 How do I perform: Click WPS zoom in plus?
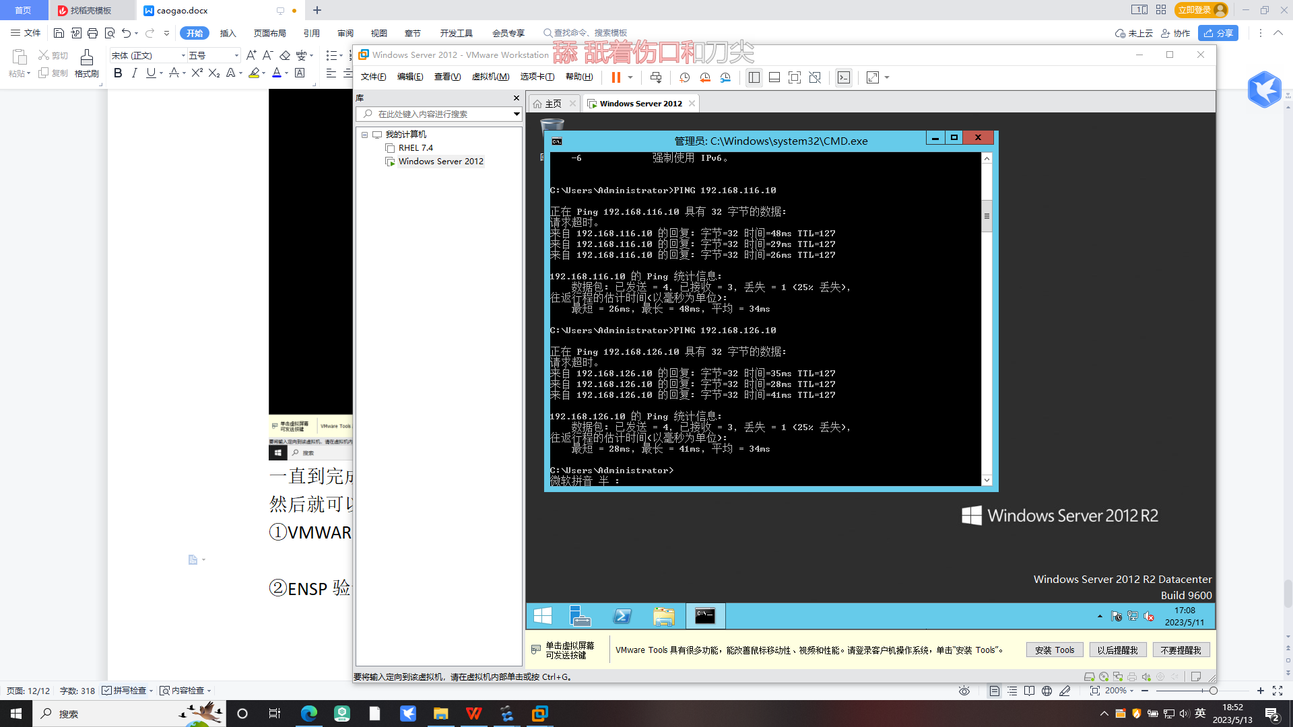(x=1261, y=691)
